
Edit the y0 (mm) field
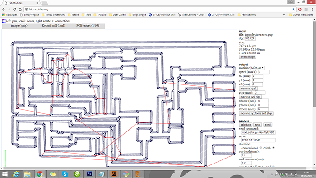click(x=258, y=80)
